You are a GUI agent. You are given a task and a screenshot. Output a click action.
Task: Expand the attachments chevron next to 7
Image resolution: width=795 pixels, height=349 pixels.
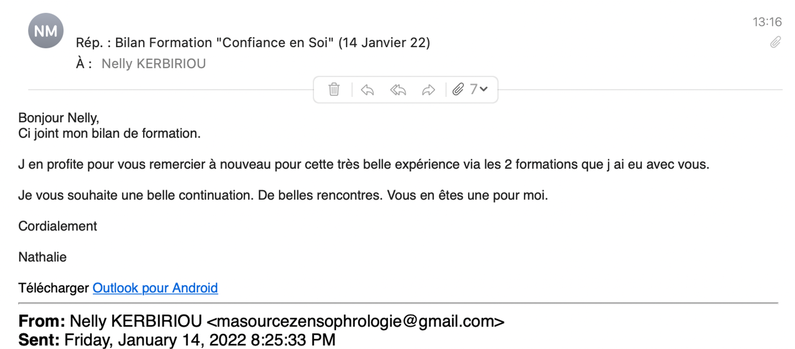pos(483,89)
